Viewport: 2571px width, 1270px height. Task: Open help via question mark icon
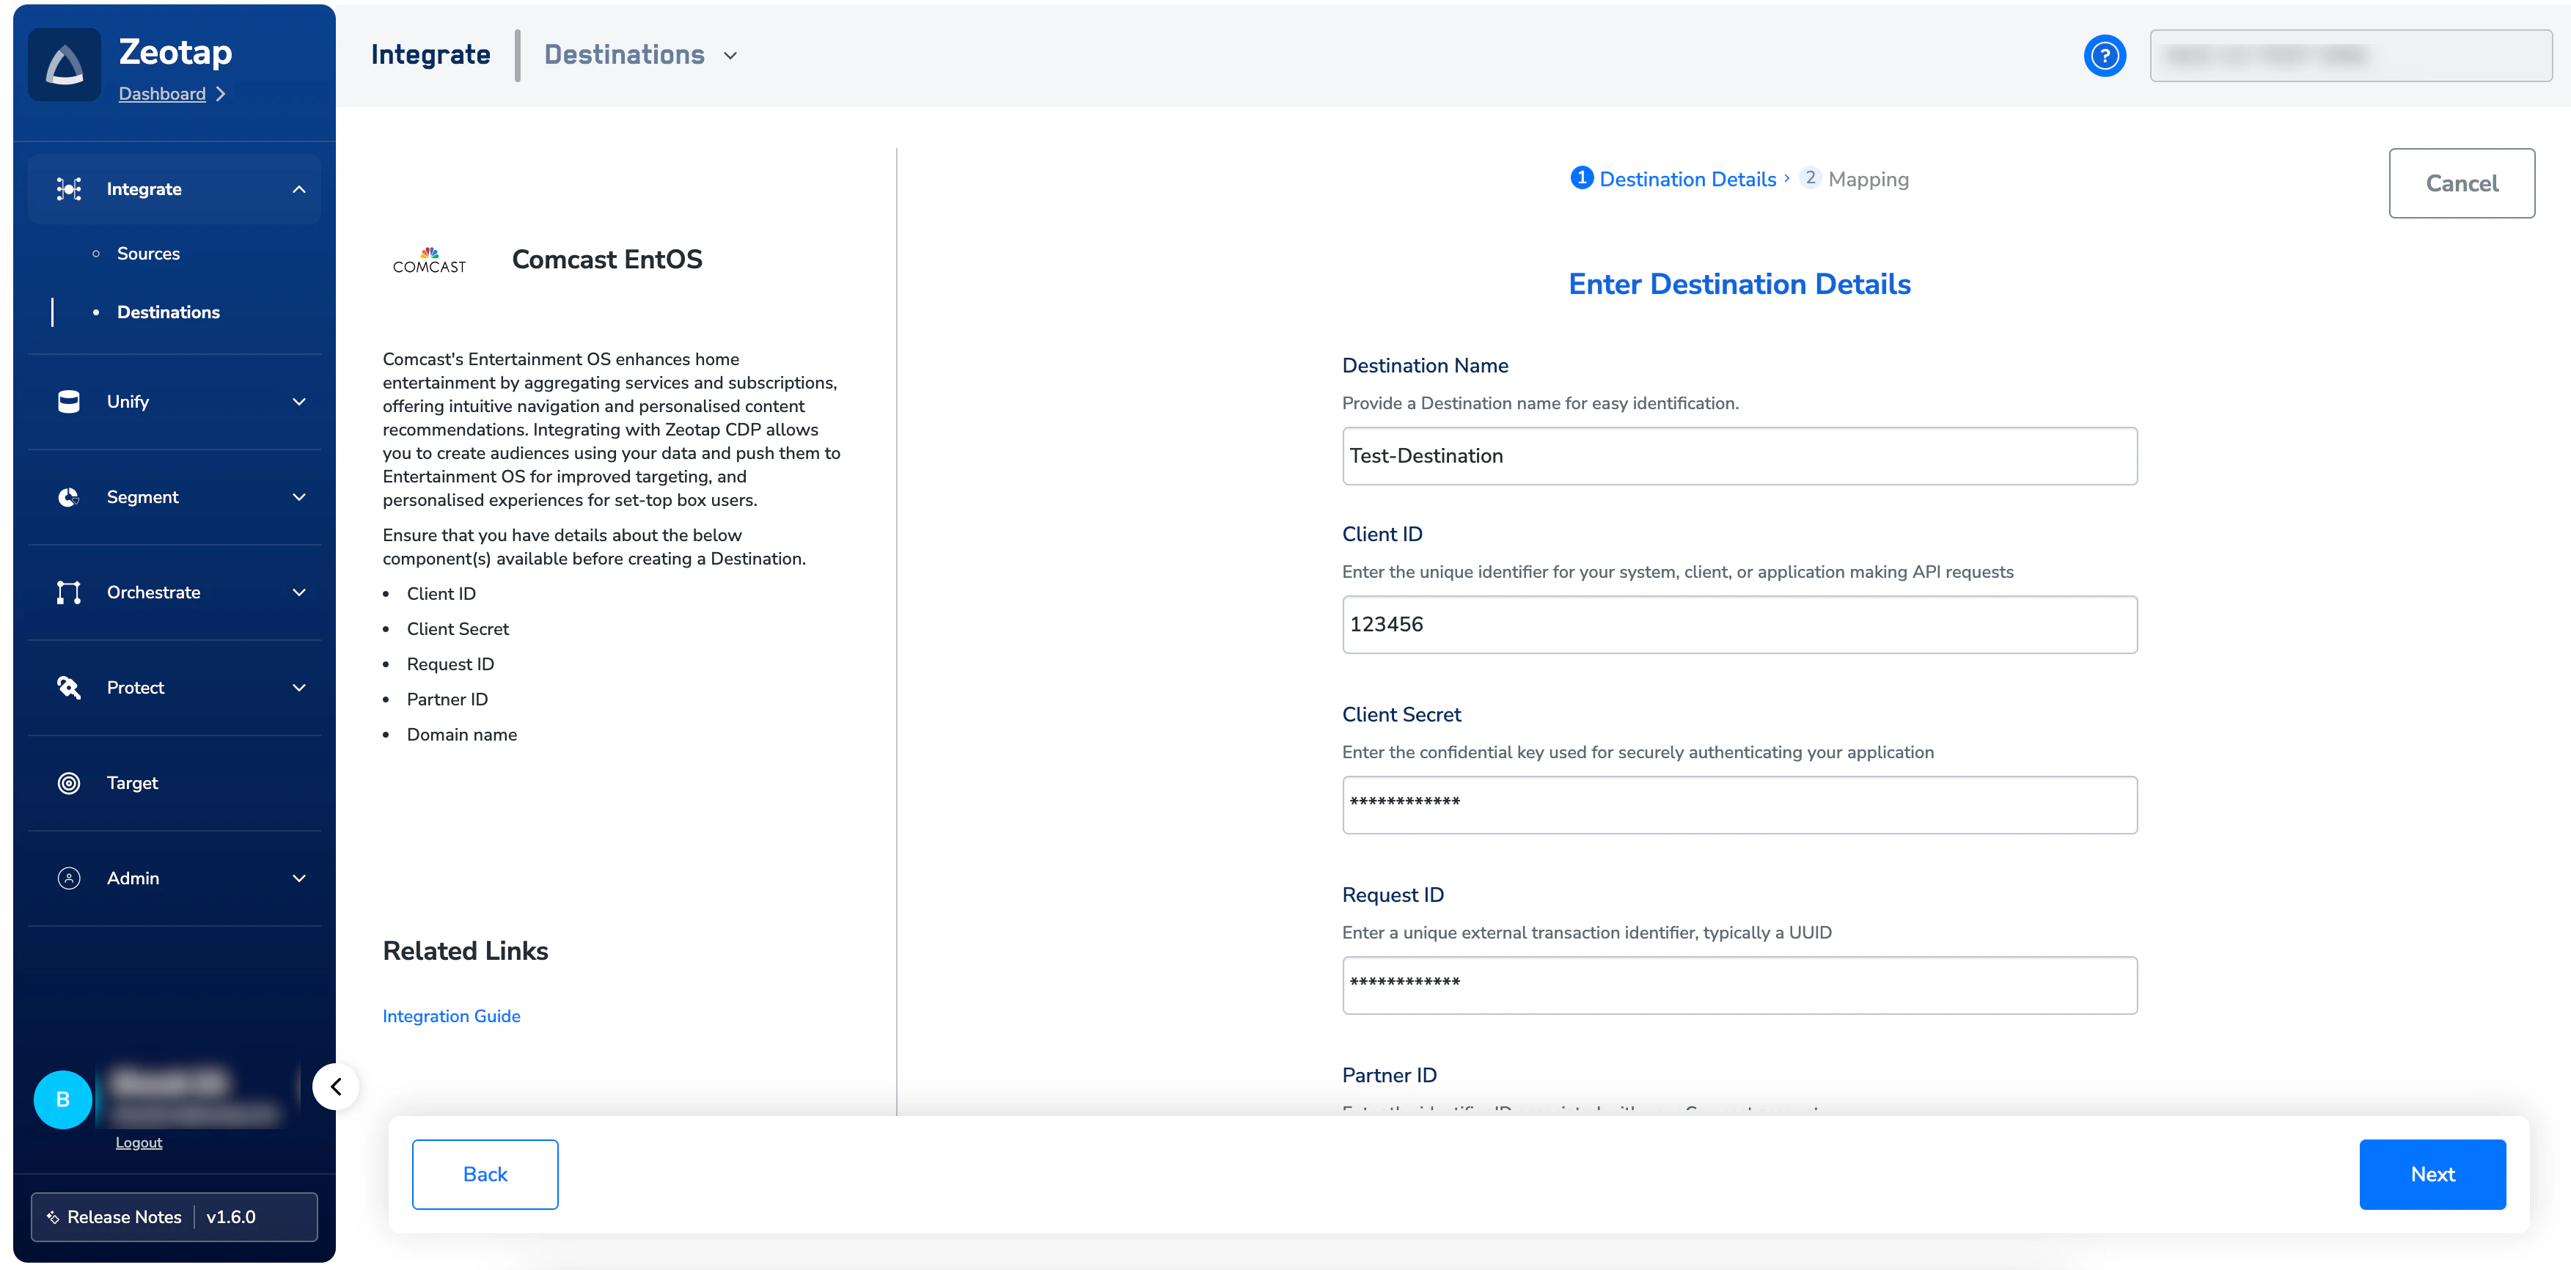[x=2104, y=56]
